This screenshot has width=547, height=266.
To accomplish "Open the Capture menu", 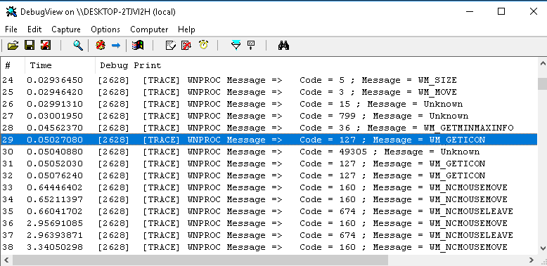I will (x=66, y=29).
